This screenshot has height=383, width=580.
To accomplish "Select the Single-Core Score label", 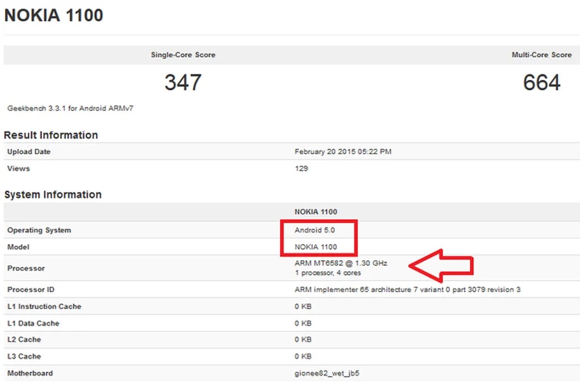I will [x=183, y=55].
